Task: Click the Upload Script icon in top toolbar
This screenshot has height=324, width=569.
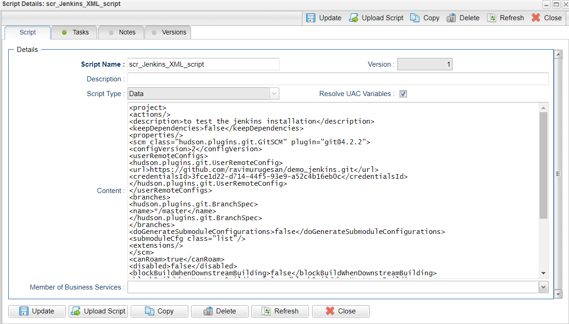Action: click(354, 18)
